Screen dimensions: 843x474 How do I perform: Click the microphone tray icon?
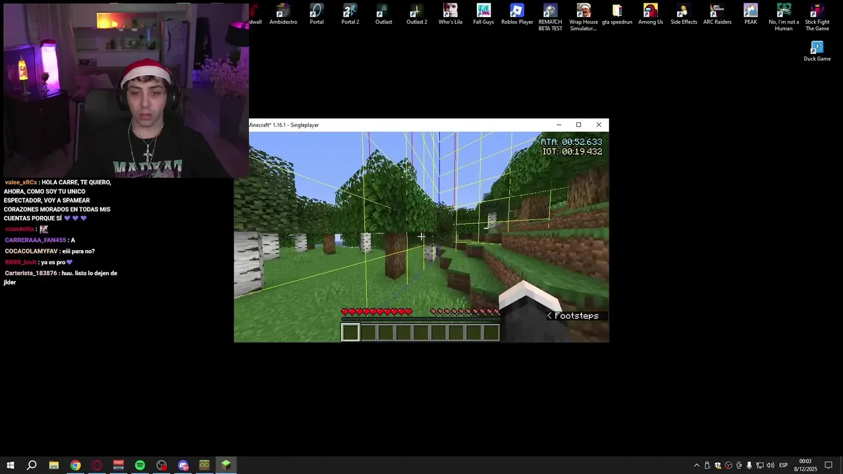click(x=749, y=465)
